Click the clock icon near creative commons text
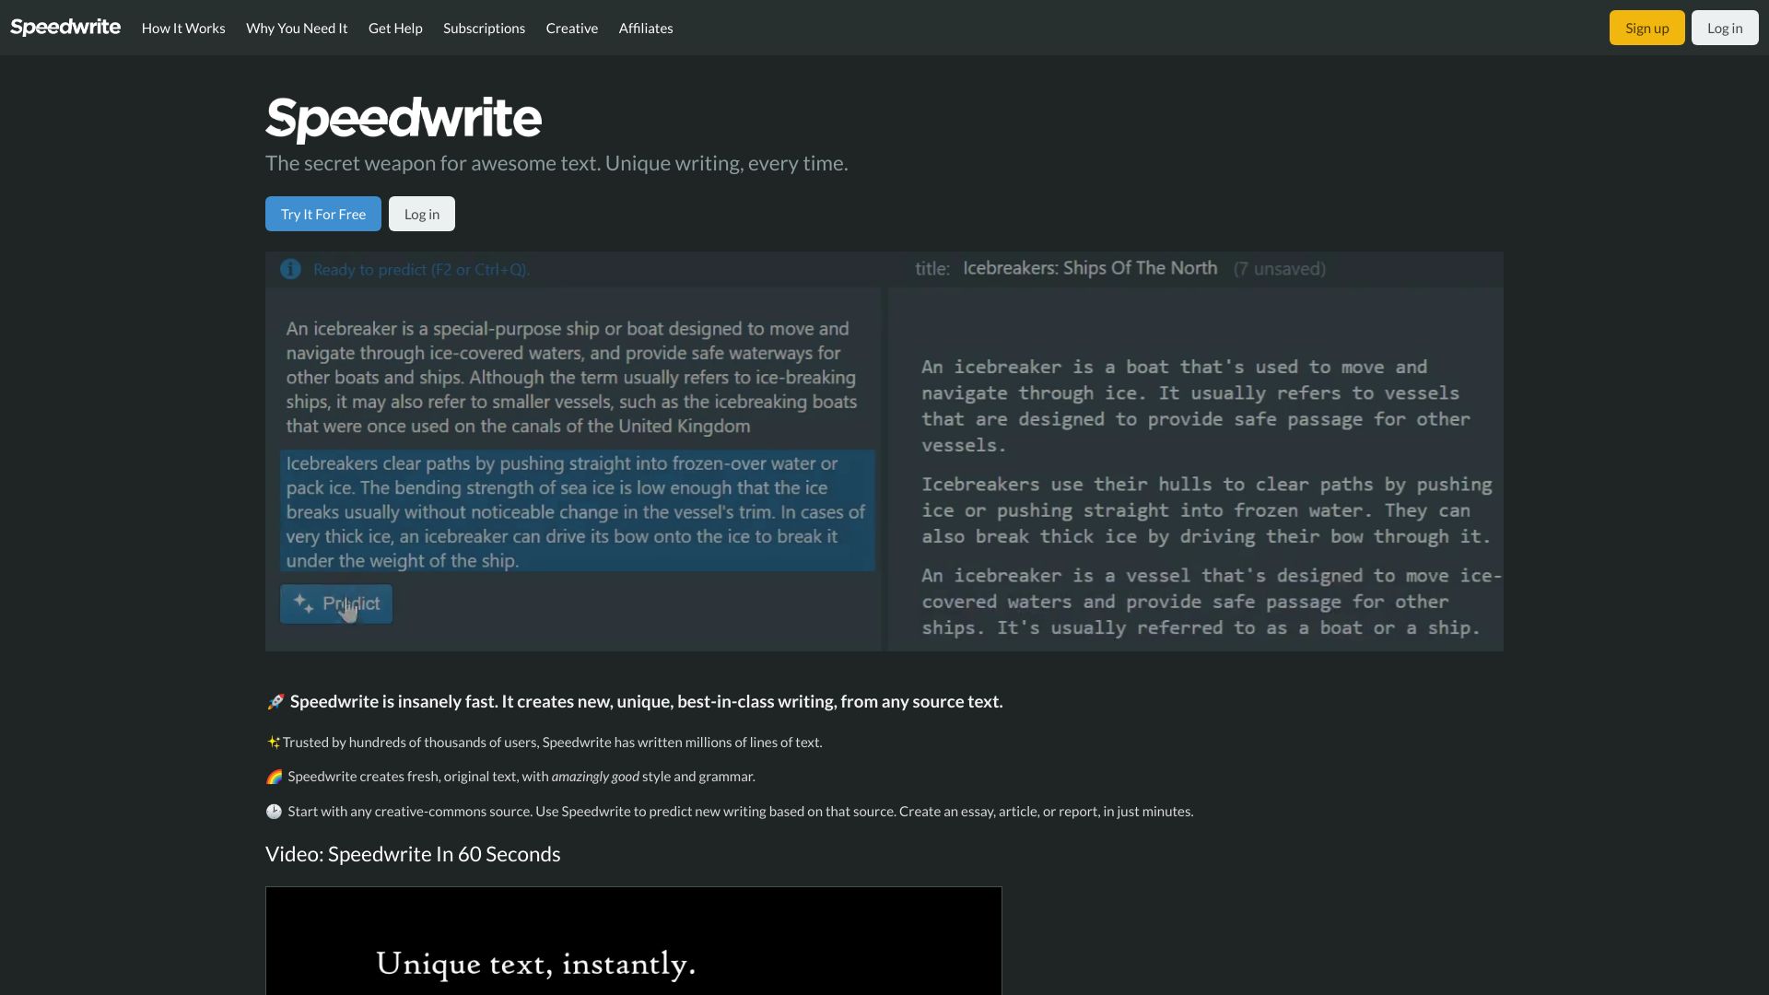The width and height of the screenshot is (1769, 995). pos(274,811)
